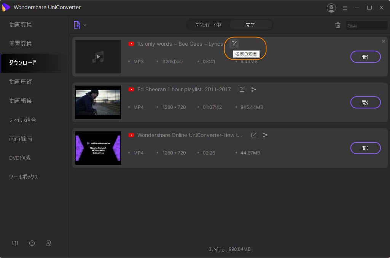390x258 pixels.
Task: Switch to the 完了 tab
Action: click(x=250, y=25)
